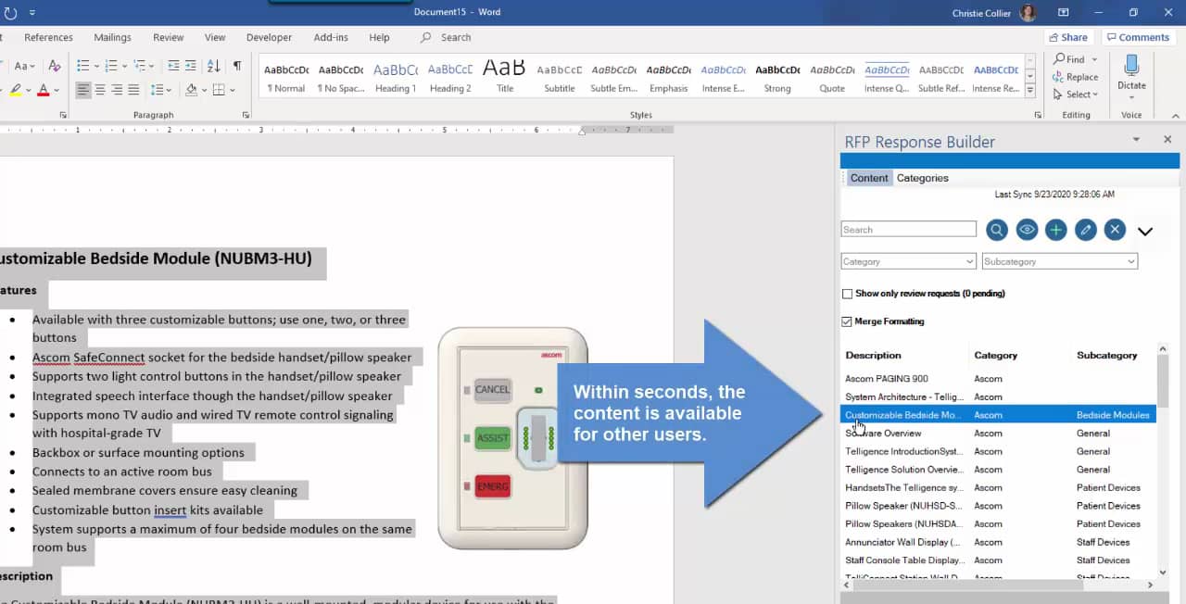Open shading color dropdown arrow

(203, 90)
